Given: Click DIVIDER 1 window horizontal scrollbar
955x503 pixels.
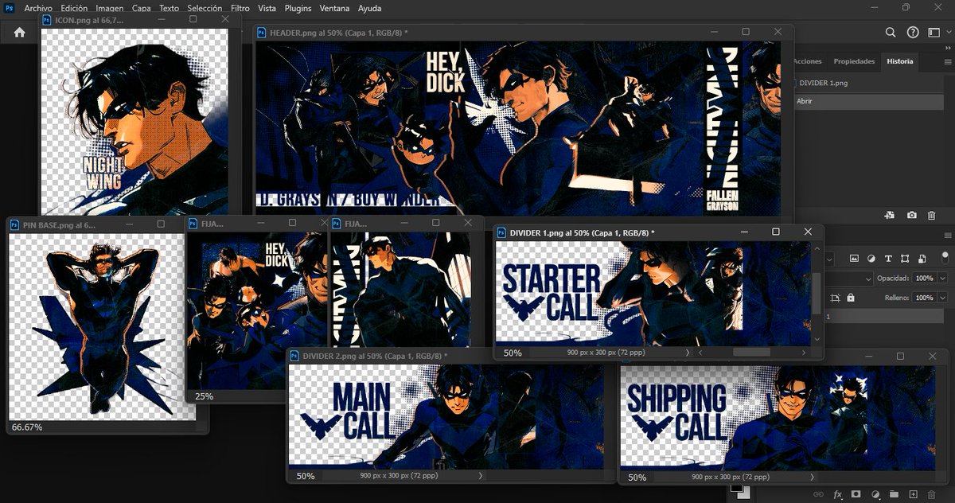Looking at the screenshot, I should 752,352.
